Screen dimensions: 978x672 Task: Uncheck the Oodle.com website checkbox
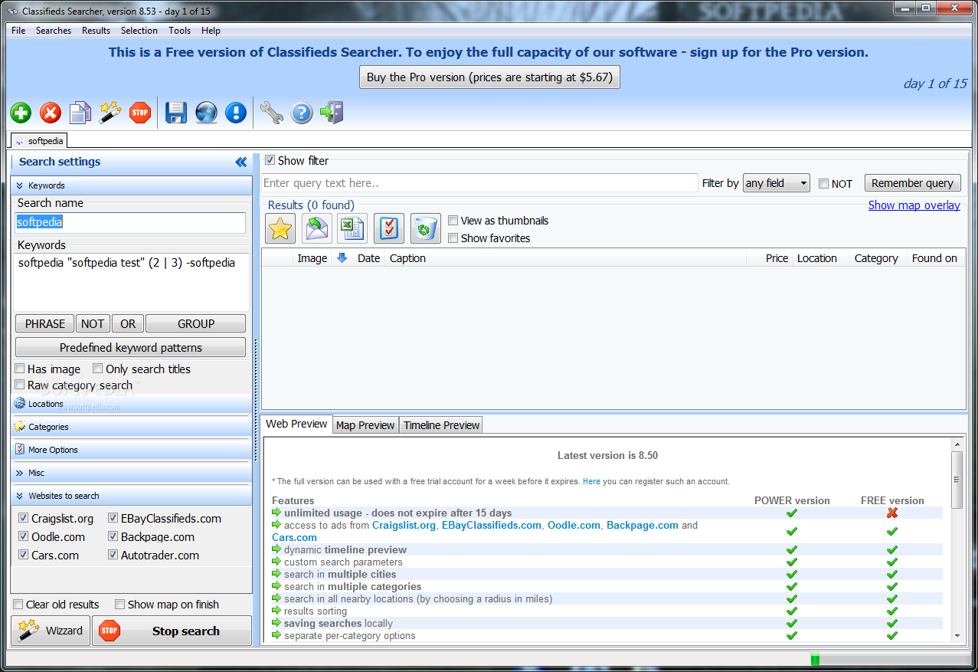click(x=23, y=536)
